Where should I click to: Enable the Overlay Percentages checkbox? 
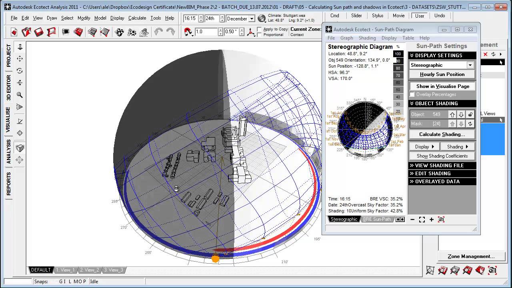tap(412, 94)
